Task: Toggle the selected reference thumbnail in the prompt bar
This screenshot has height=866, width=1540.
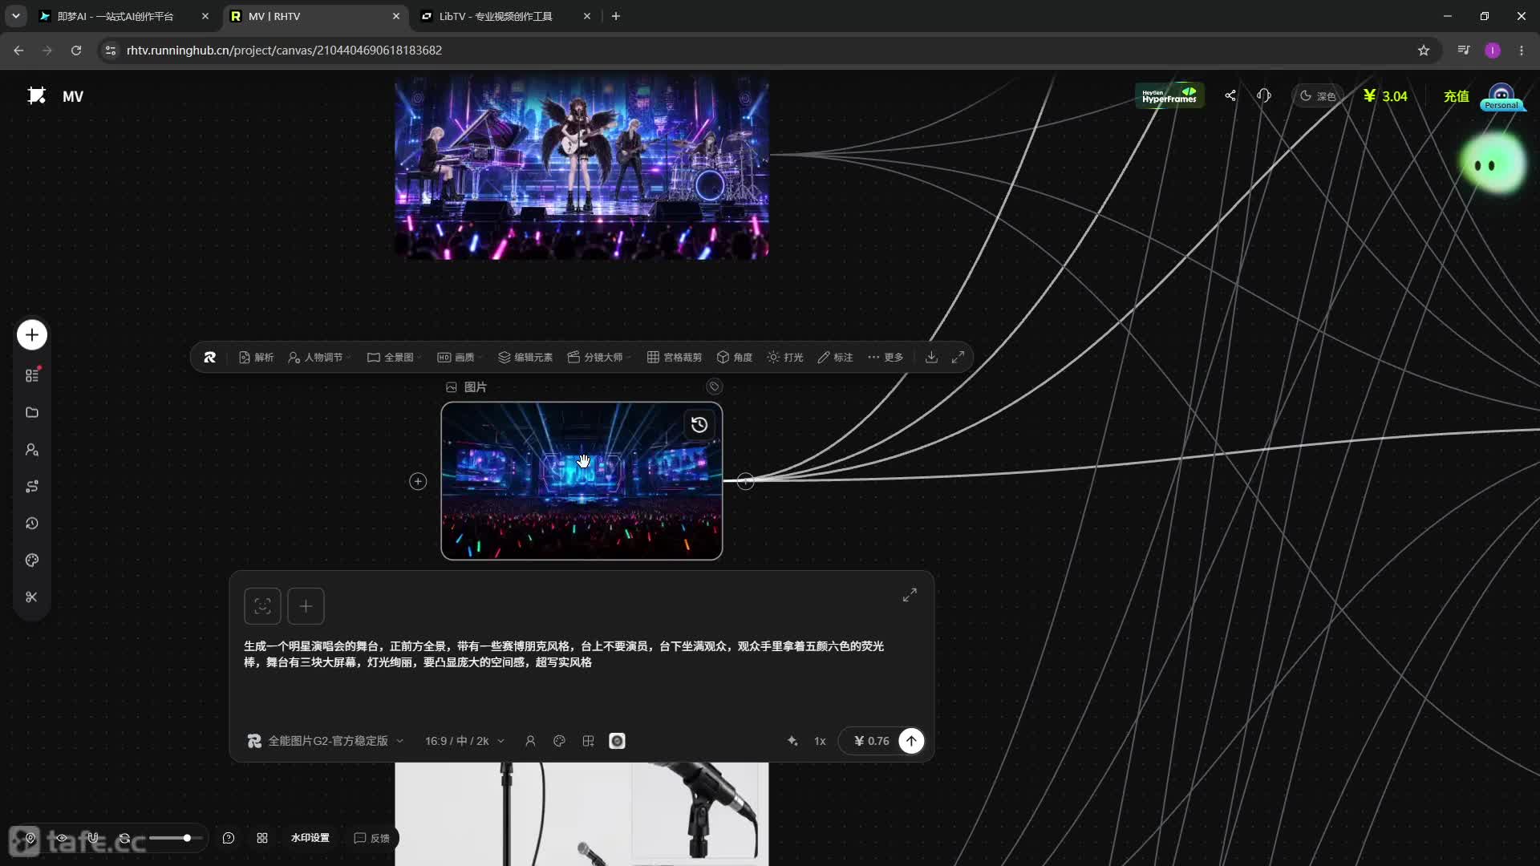Action: [617, 741]
